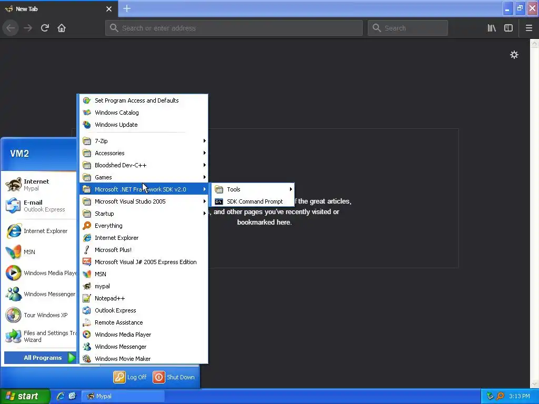
Task: Launch Set Program Access and Defaults
Action: coord(144,100)
